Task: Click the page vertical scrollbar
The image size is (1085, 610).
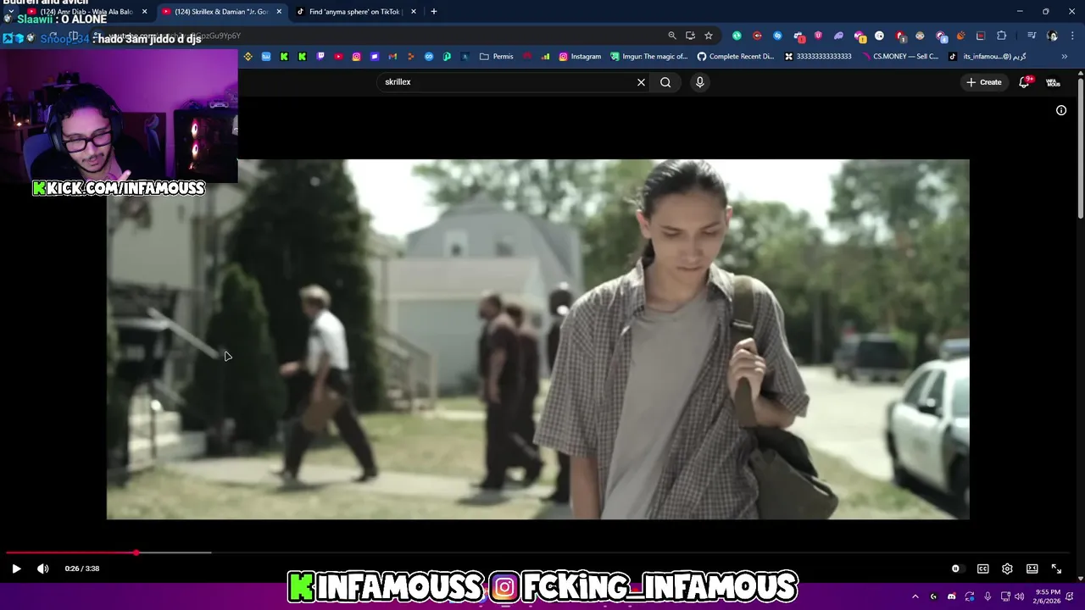Action: tap(1080, 148)
